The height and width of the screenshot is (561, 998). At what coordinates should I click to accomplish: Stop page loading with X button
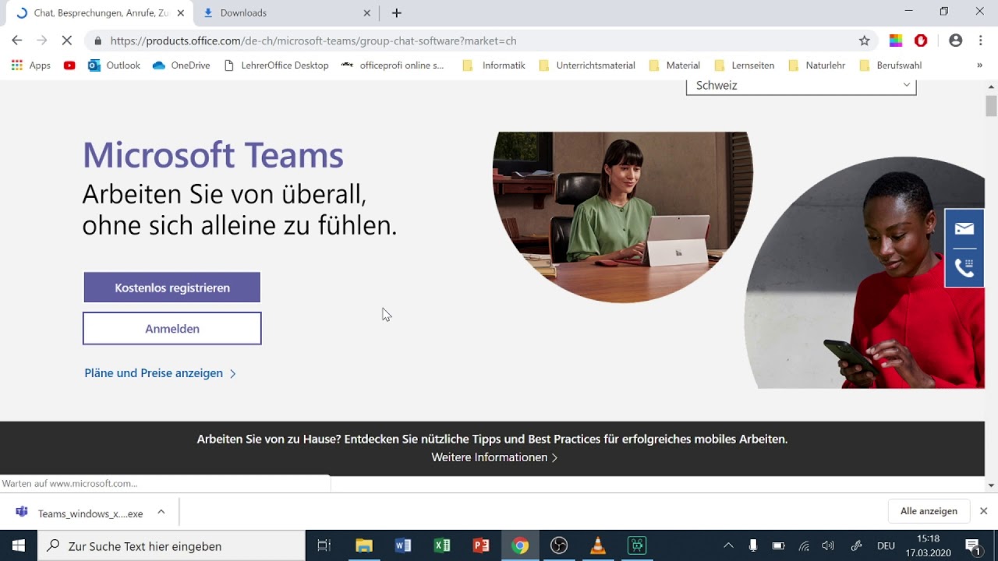click(x=67, y=41)
